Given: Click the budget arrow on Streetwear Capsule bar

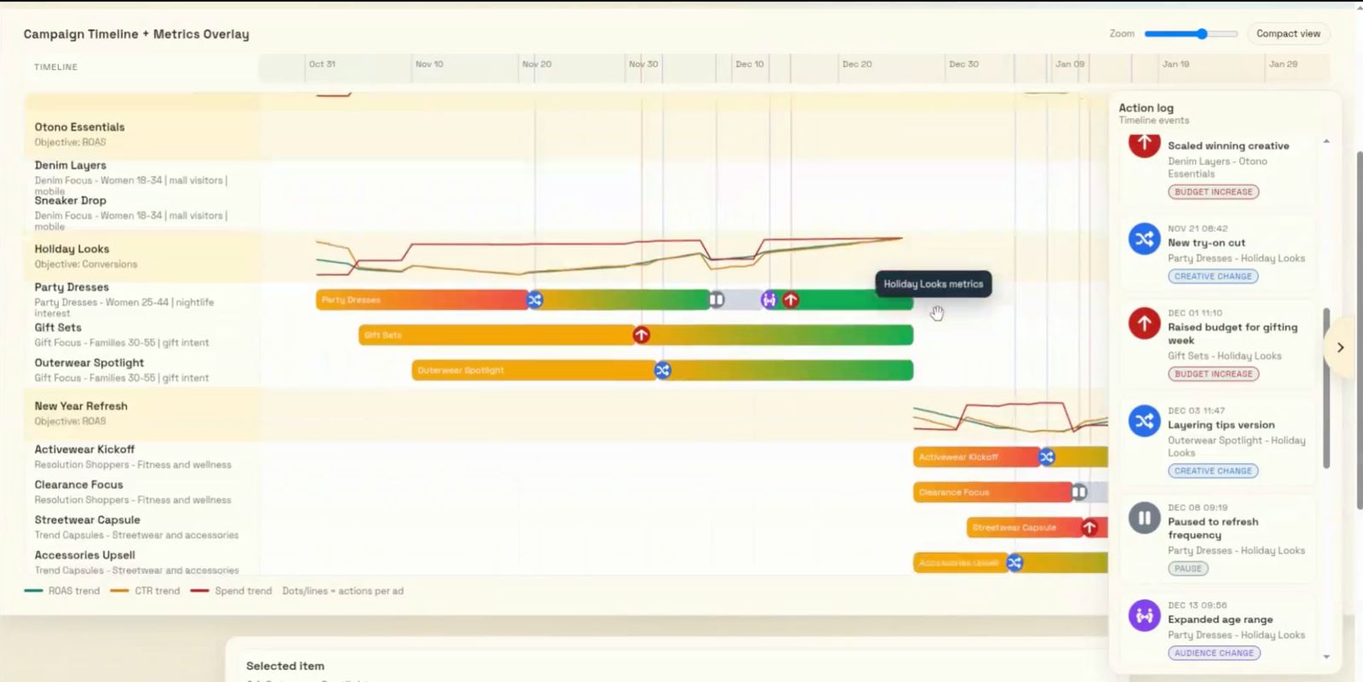Looking at the screenshot, I should click(x=1090, y=528).
